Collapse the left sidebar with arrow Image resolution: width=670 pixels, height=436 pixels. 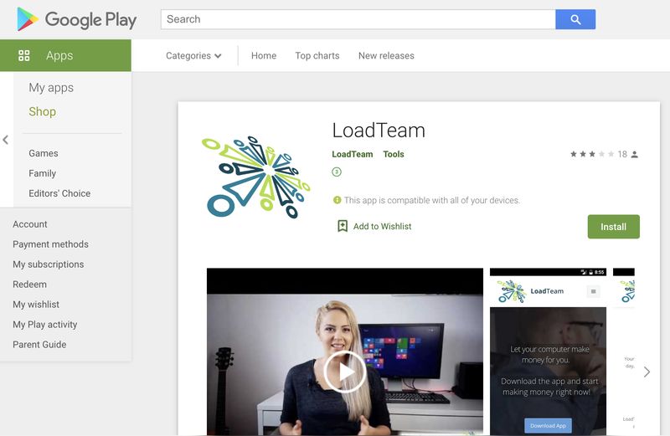point(6,140)
